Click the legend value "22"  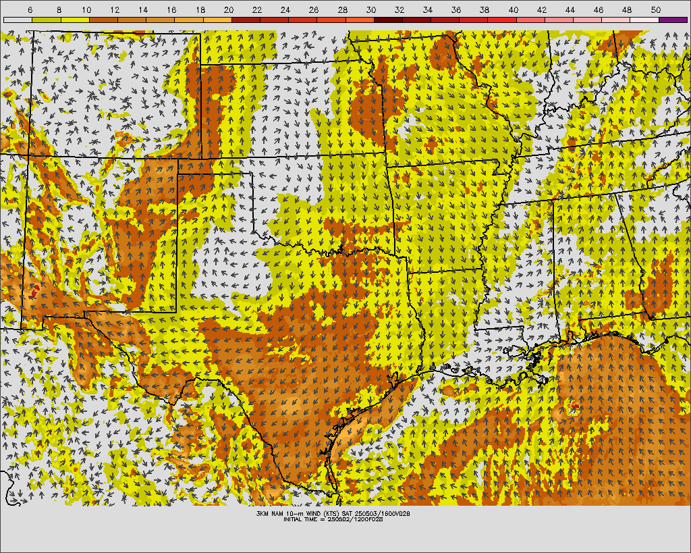pyautogui.click(x=257, y=9)
